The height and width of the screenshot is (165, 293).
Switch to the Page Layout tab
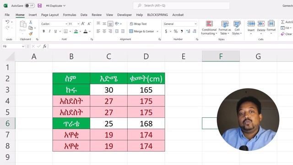pos(50,15)
